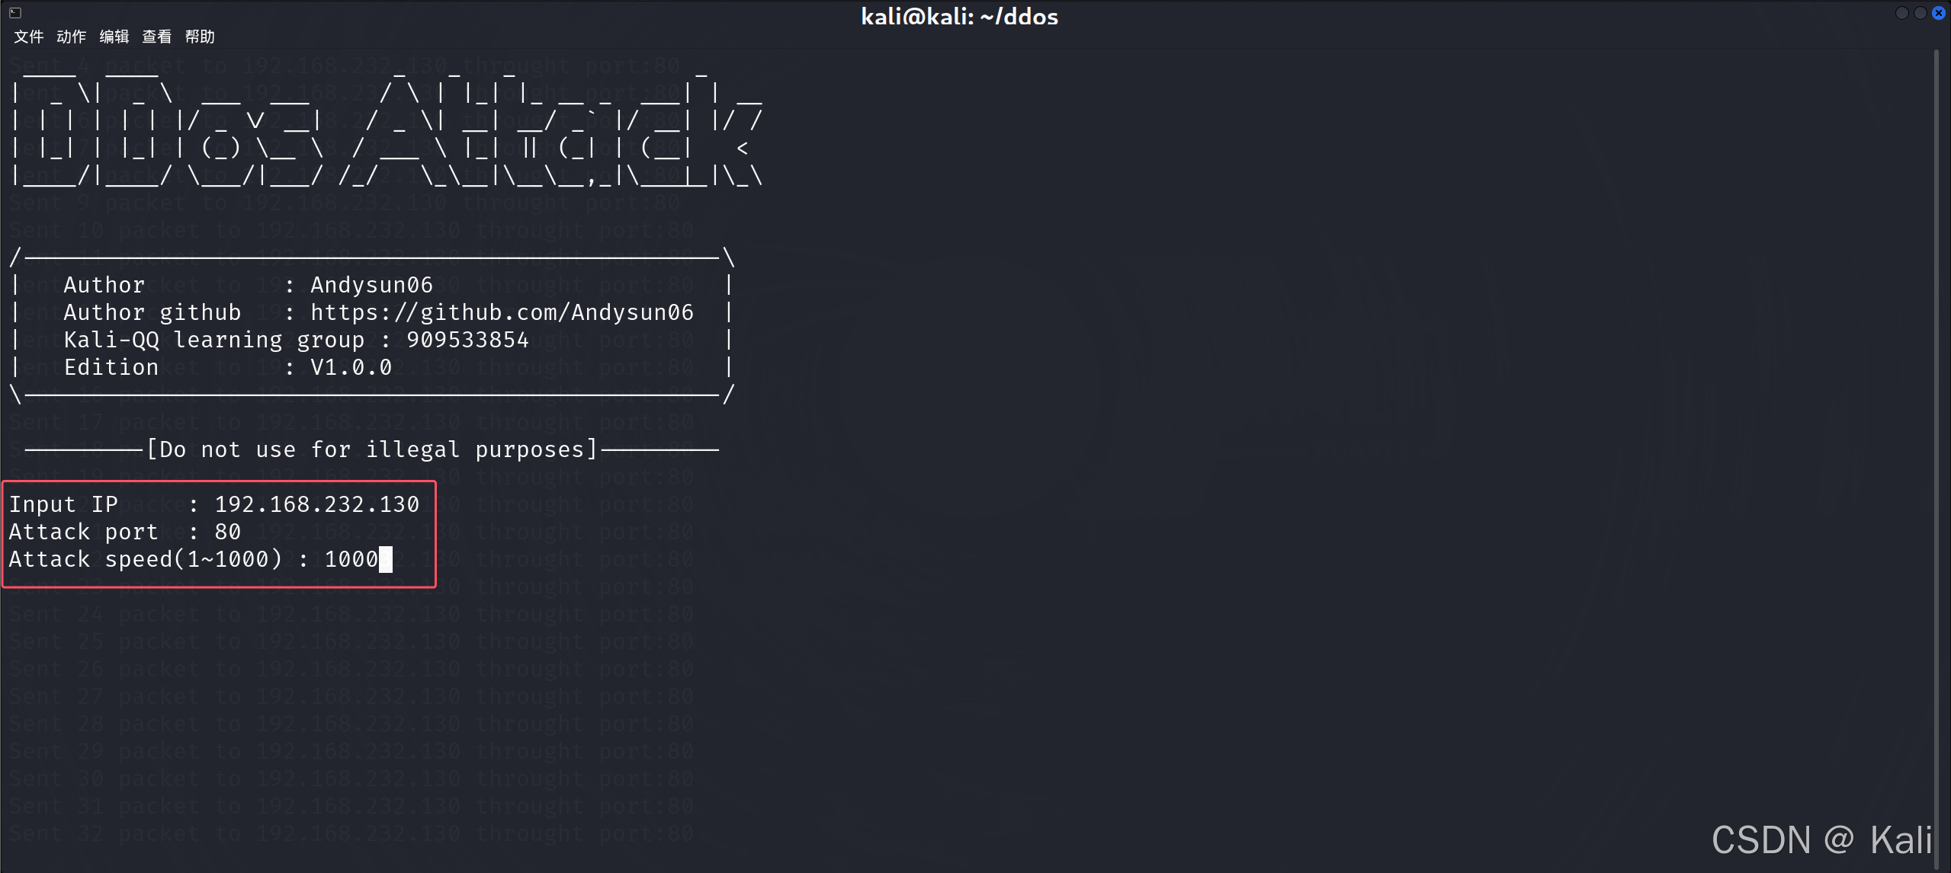Click the Attack speed value 1000
Viewport: 1951px width, 873px height.
click(351, 559)
